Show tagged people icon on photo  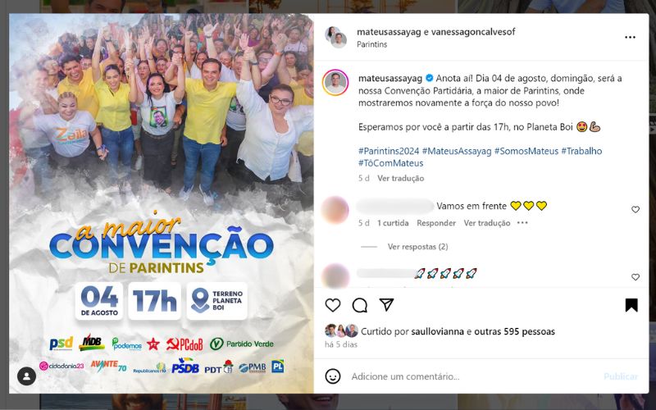[26, 376]
